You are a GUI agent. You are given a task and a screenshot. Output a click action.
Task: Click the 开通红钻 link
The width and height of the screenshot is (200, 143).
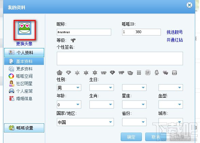tap(174, 40)
